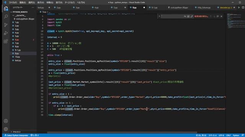The width and height of the screenshot is (245, 137).
Task: Open 9-1.py in the explorer tree
Action: 18,50
